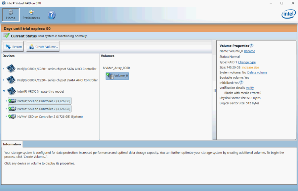Screen dimensions: 298x191
Task: Click the Size: 745.20 GB text
Action: [x=230, y=68]
